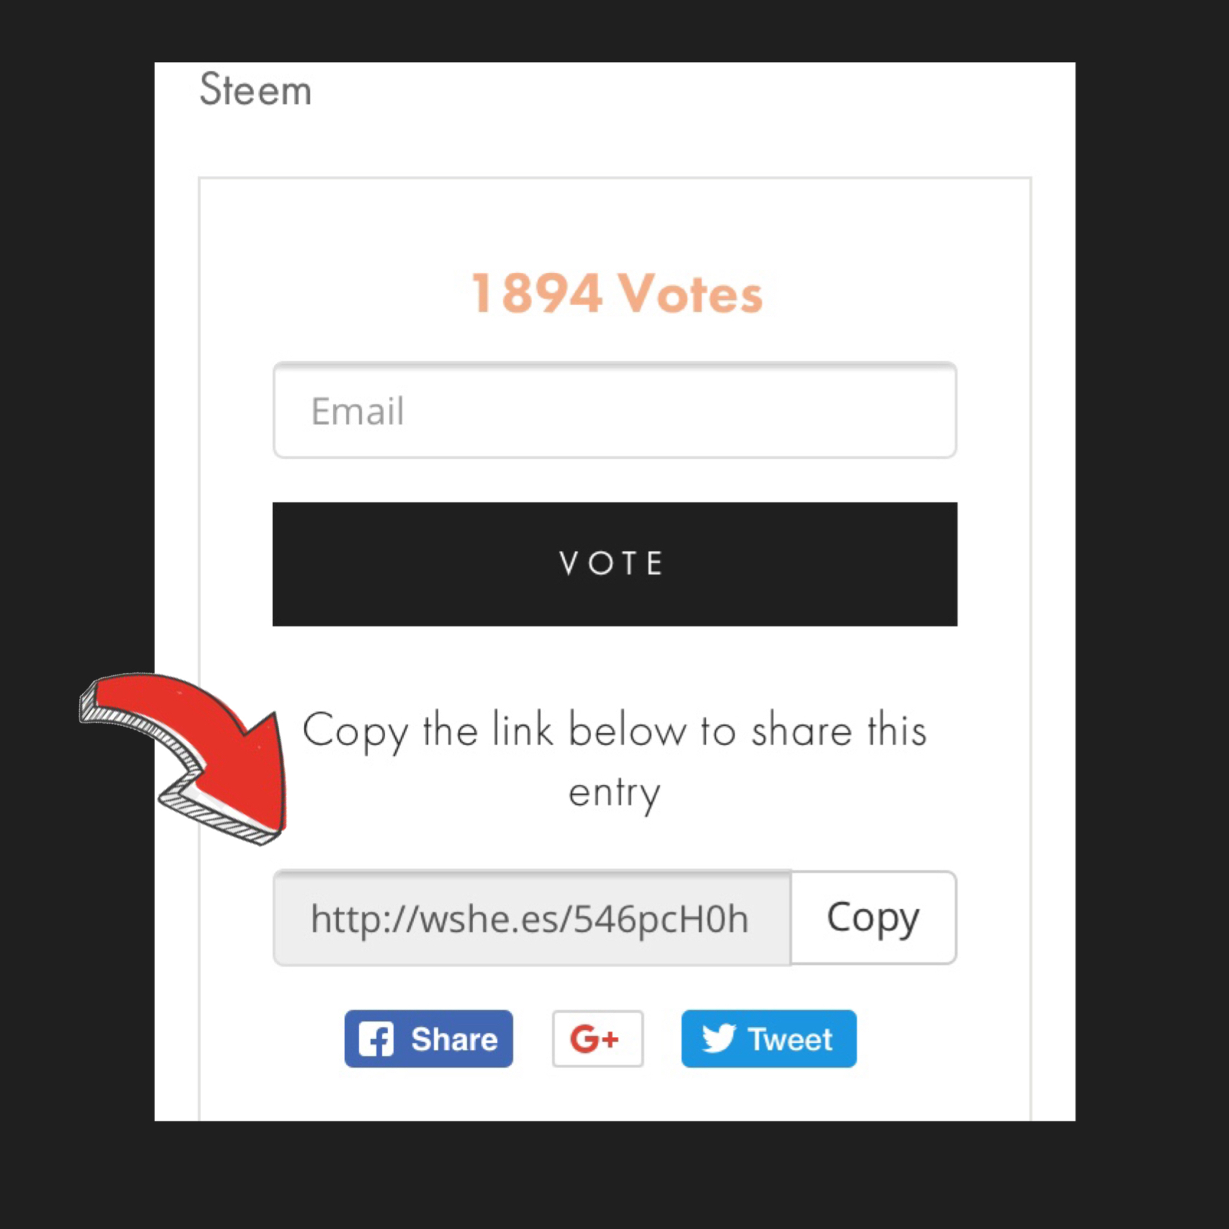1229x1229 pixels.
Task: Click the orange word Votes
Action: [x=690, y=293]
